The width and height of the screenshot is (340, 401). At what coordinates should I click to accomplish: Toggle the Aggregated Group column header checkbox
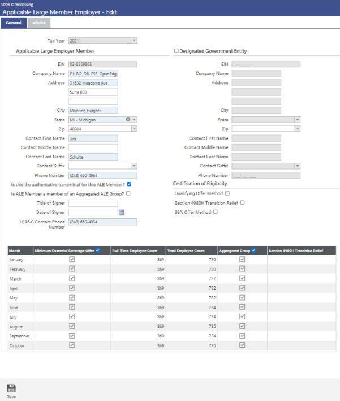(253, 251)
